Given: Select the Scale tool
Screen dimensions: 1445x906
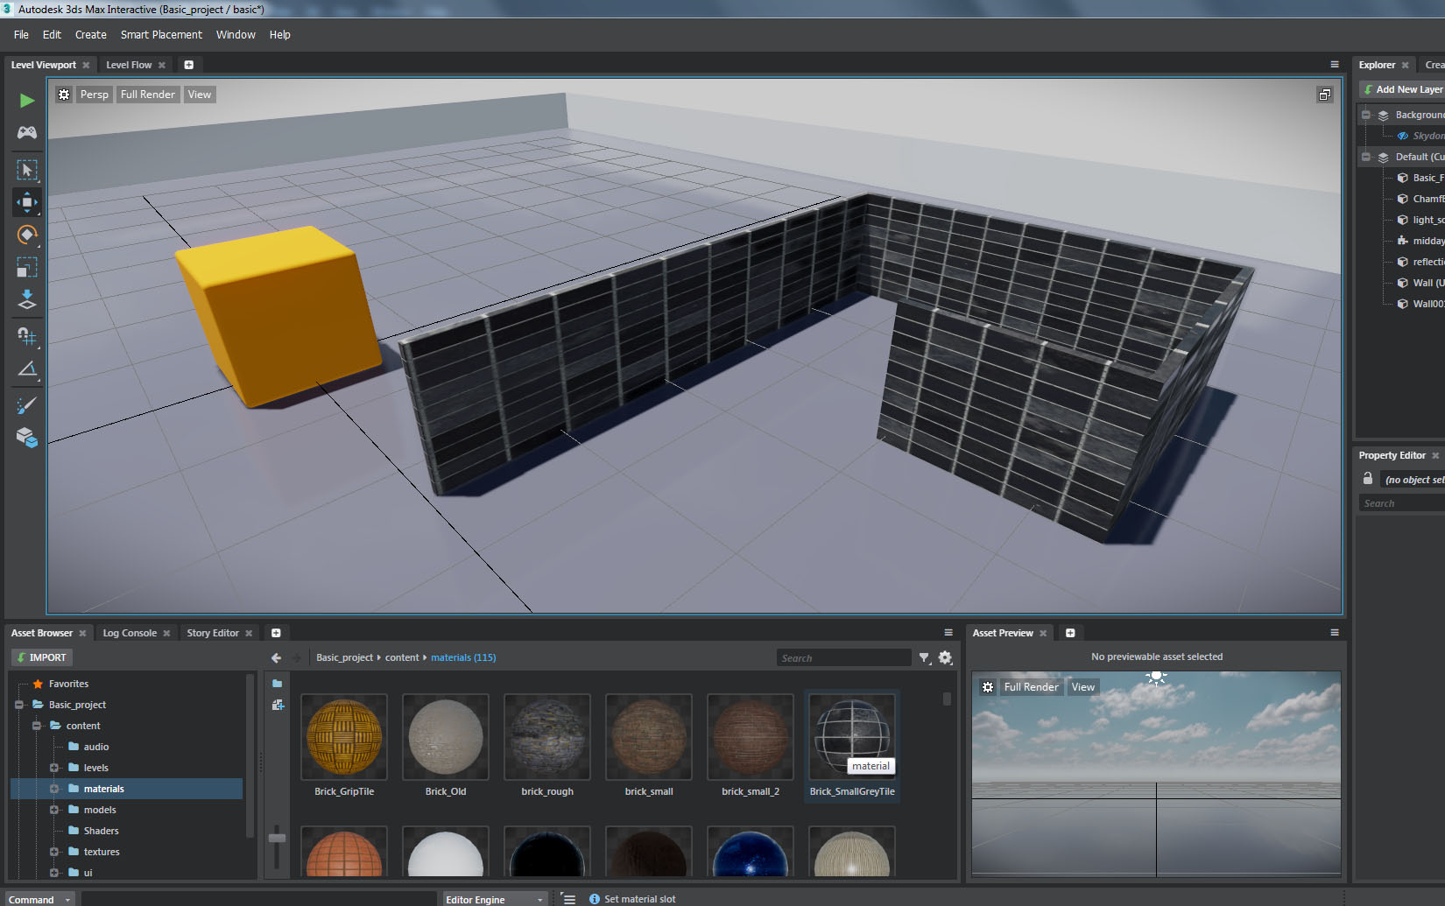Looking at the screenshot, I should coord(26,268).
